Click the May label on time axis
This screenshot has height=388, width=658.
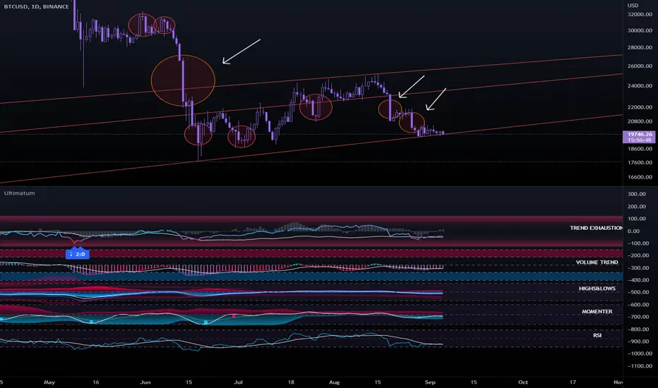(x=49, y=382)
